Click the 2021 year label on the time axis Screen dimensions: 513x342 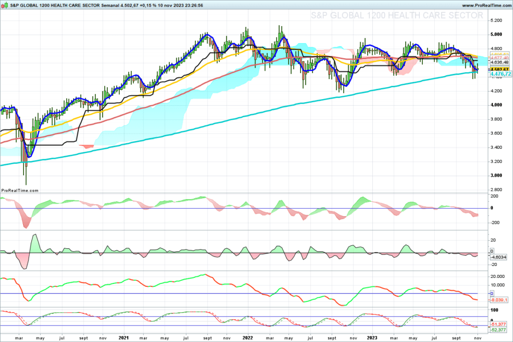click(x=124, y=338)
